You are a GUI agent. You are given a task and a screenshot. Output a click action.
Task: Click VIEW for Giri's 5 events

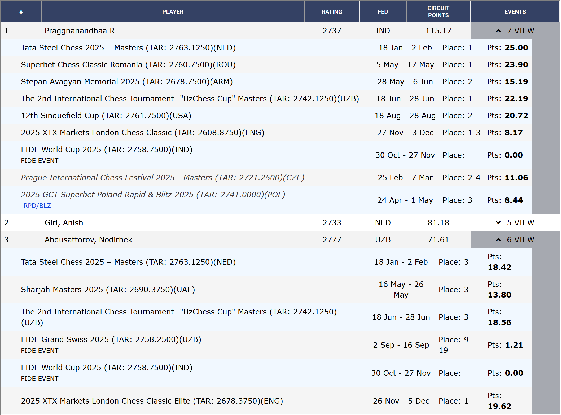click(524, 223)
